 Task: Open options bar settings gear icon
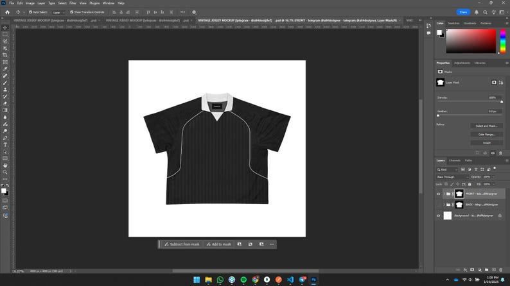[194, 12]
